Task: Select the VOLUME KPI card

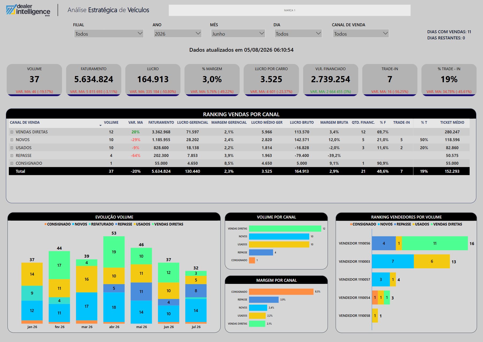Action: tap(34, 80)
